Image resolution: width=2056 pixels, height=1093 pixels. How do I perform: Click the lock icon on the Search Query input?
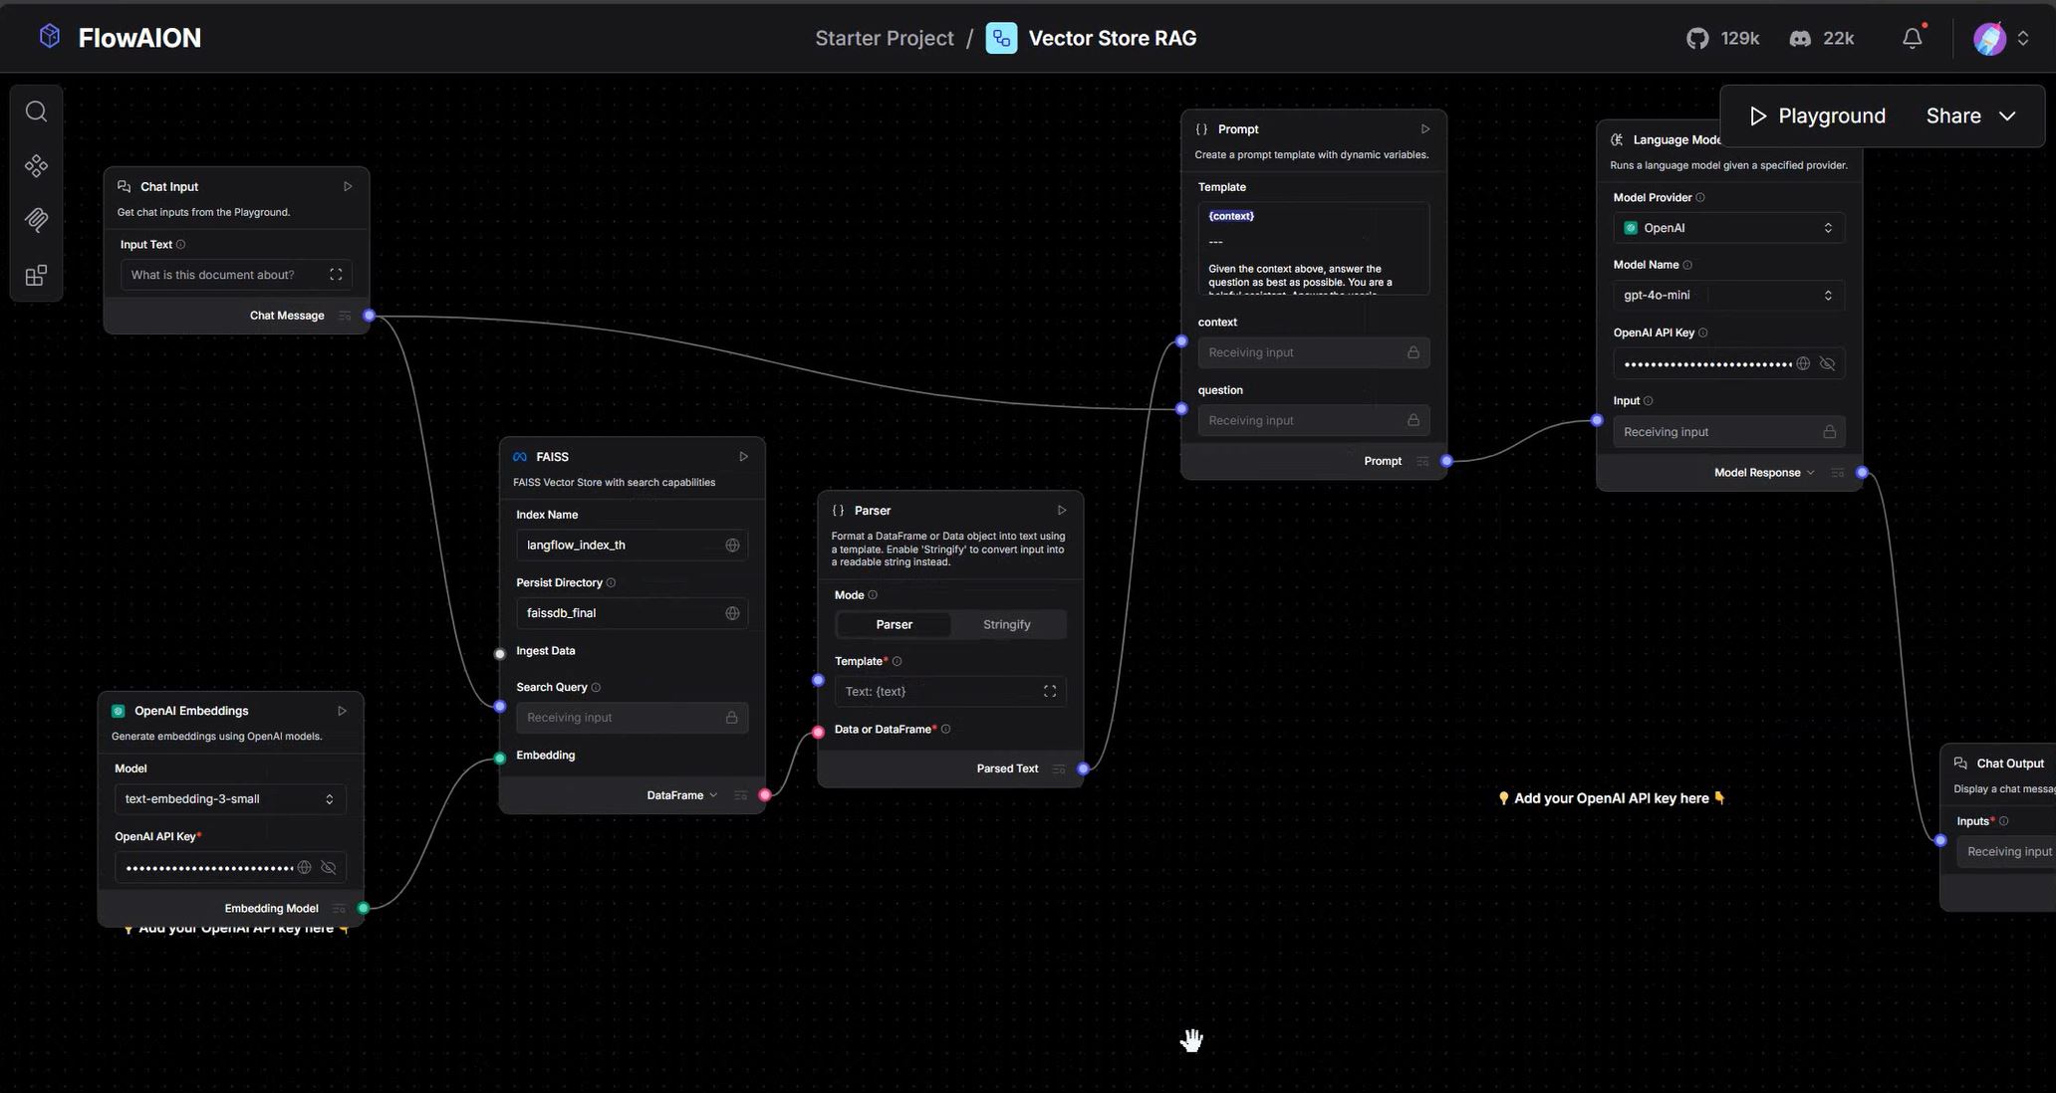(x=731, y=717)
